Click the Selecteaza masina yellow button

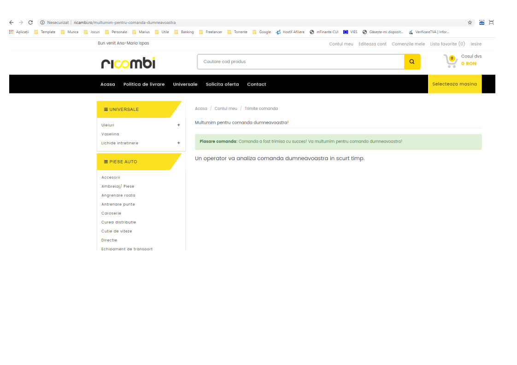[455, 84]
